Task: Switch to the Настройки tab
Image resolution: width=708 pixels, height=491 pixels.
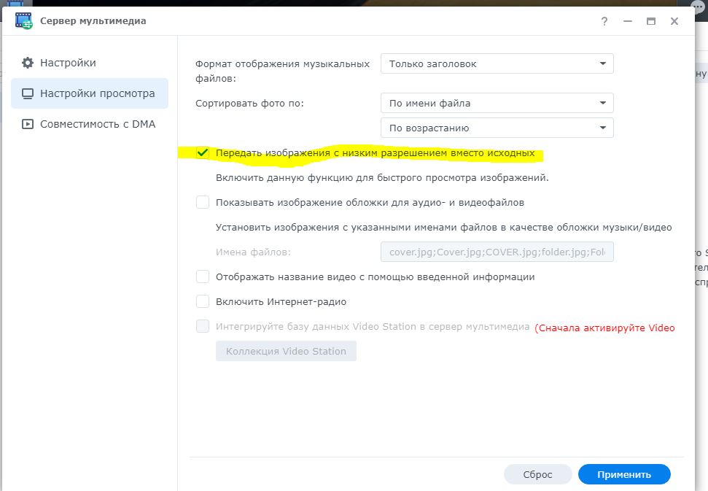Action: [x=68, y=63]
